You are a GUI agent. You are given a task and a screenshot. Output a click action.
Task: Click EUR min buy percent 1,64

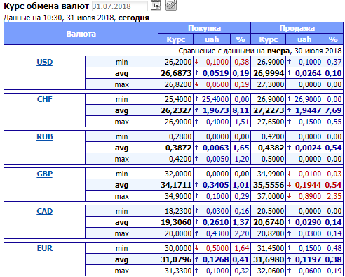coord(242,248)
